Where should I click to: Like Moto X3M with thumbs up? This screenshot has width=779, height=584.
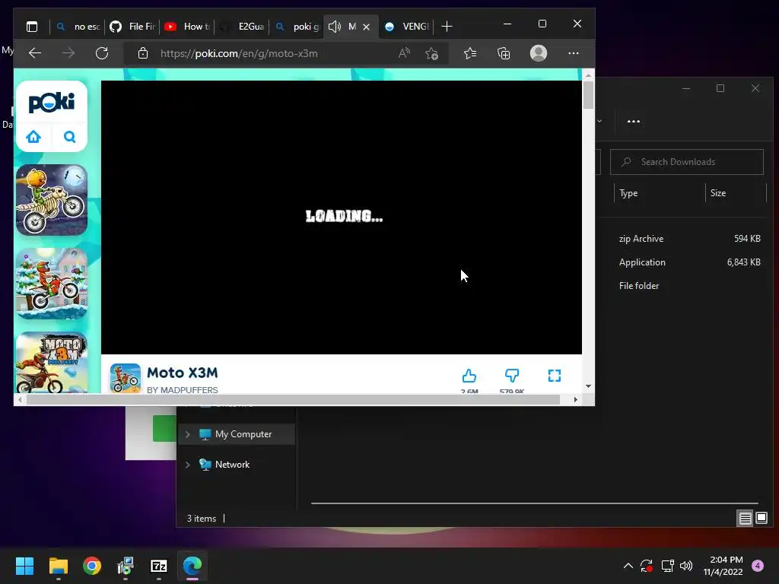[469, 376]
